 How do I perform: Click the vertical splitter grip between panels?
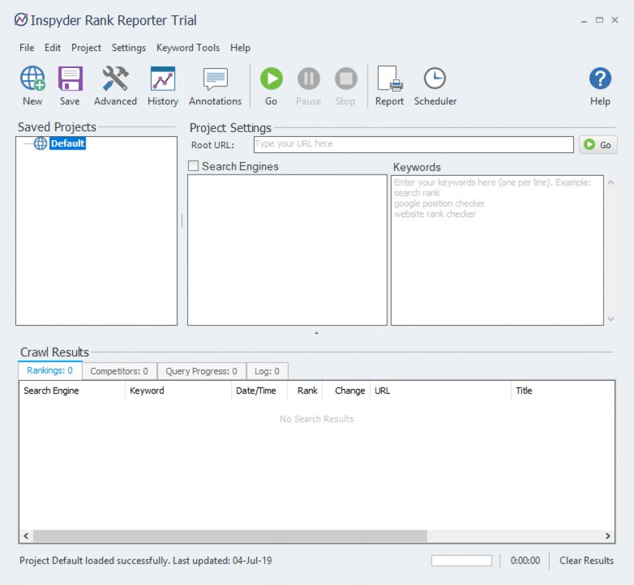(x=182, y=220)
